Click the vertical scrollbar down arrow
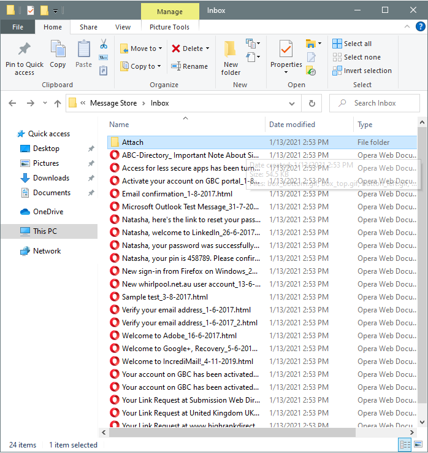The height and width of the screenshot is (453, 428). 422,422
